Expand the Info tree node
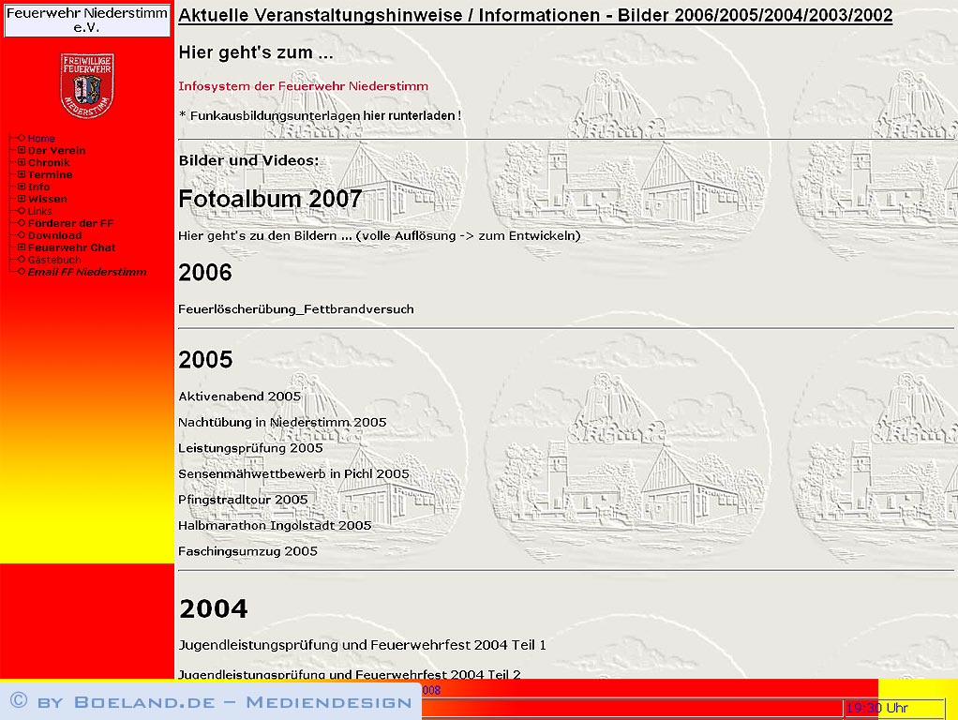This screenshot has width=958, height=720. pos(22,187)
